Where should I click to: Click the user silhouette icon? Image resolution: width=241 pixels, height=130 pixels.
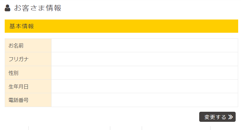(x=8, y=8)
